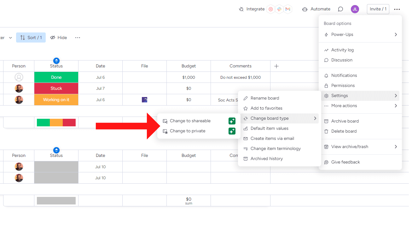Click the person avatar in the Stuck row

click(19, 88)
